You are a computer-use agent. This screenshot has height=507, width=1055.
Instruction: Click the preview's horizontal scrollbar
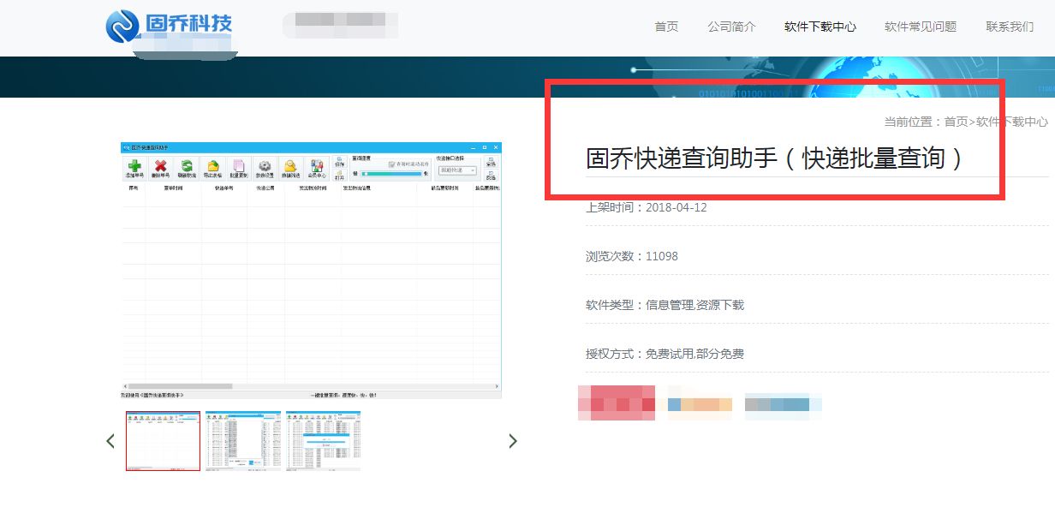pos(180,386)
